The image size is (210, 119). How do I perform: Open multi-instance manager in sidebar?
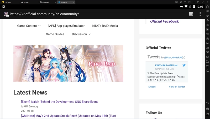click(x=207, y=34)
